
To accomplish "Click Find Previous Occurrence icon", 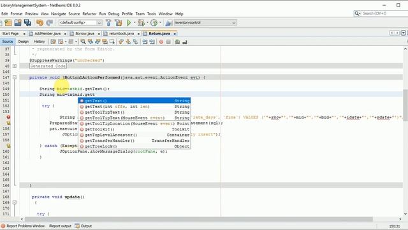I will (x=91, y=42).
